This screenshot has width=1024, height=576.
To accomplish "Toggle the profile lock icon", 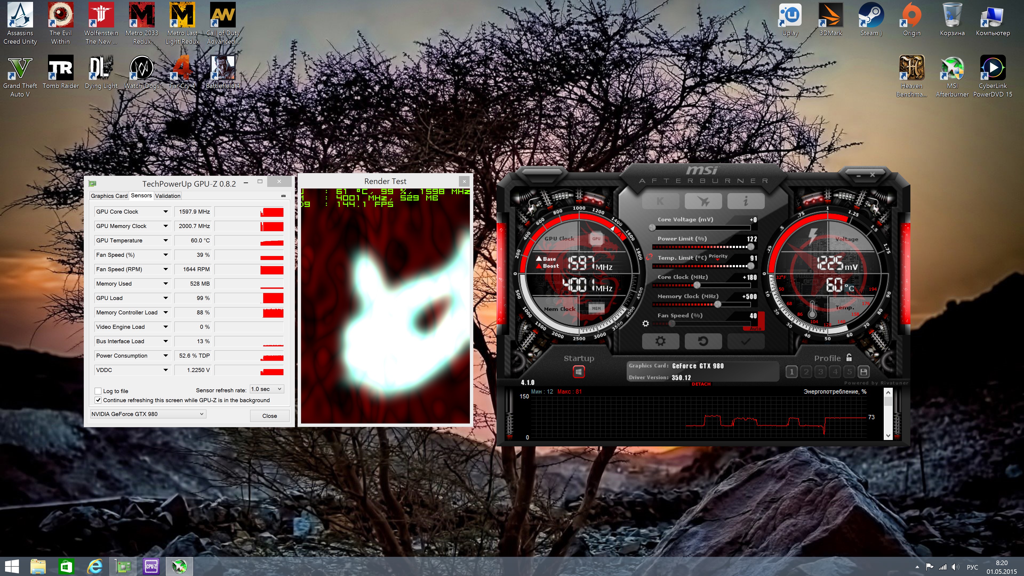I will point(849,358).
